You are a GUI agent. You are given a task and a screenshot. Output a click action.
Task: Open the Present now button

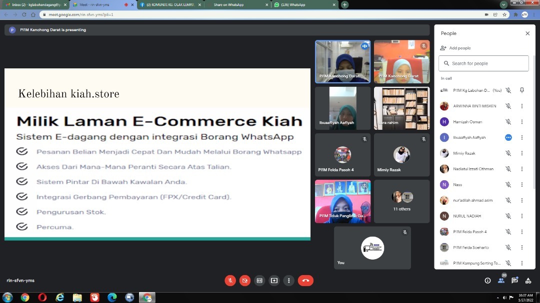[x=274, y=281]
